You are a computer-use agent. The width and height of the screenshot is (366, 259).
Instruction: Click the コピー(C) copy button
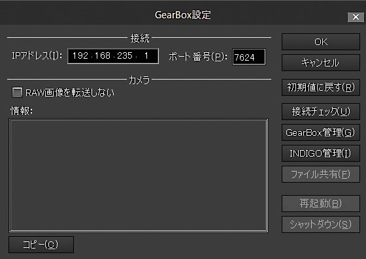point(41,245)
